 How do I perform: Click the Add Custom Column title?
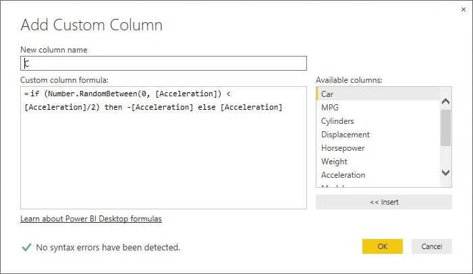pyautogui.click(x=92, y=26)
